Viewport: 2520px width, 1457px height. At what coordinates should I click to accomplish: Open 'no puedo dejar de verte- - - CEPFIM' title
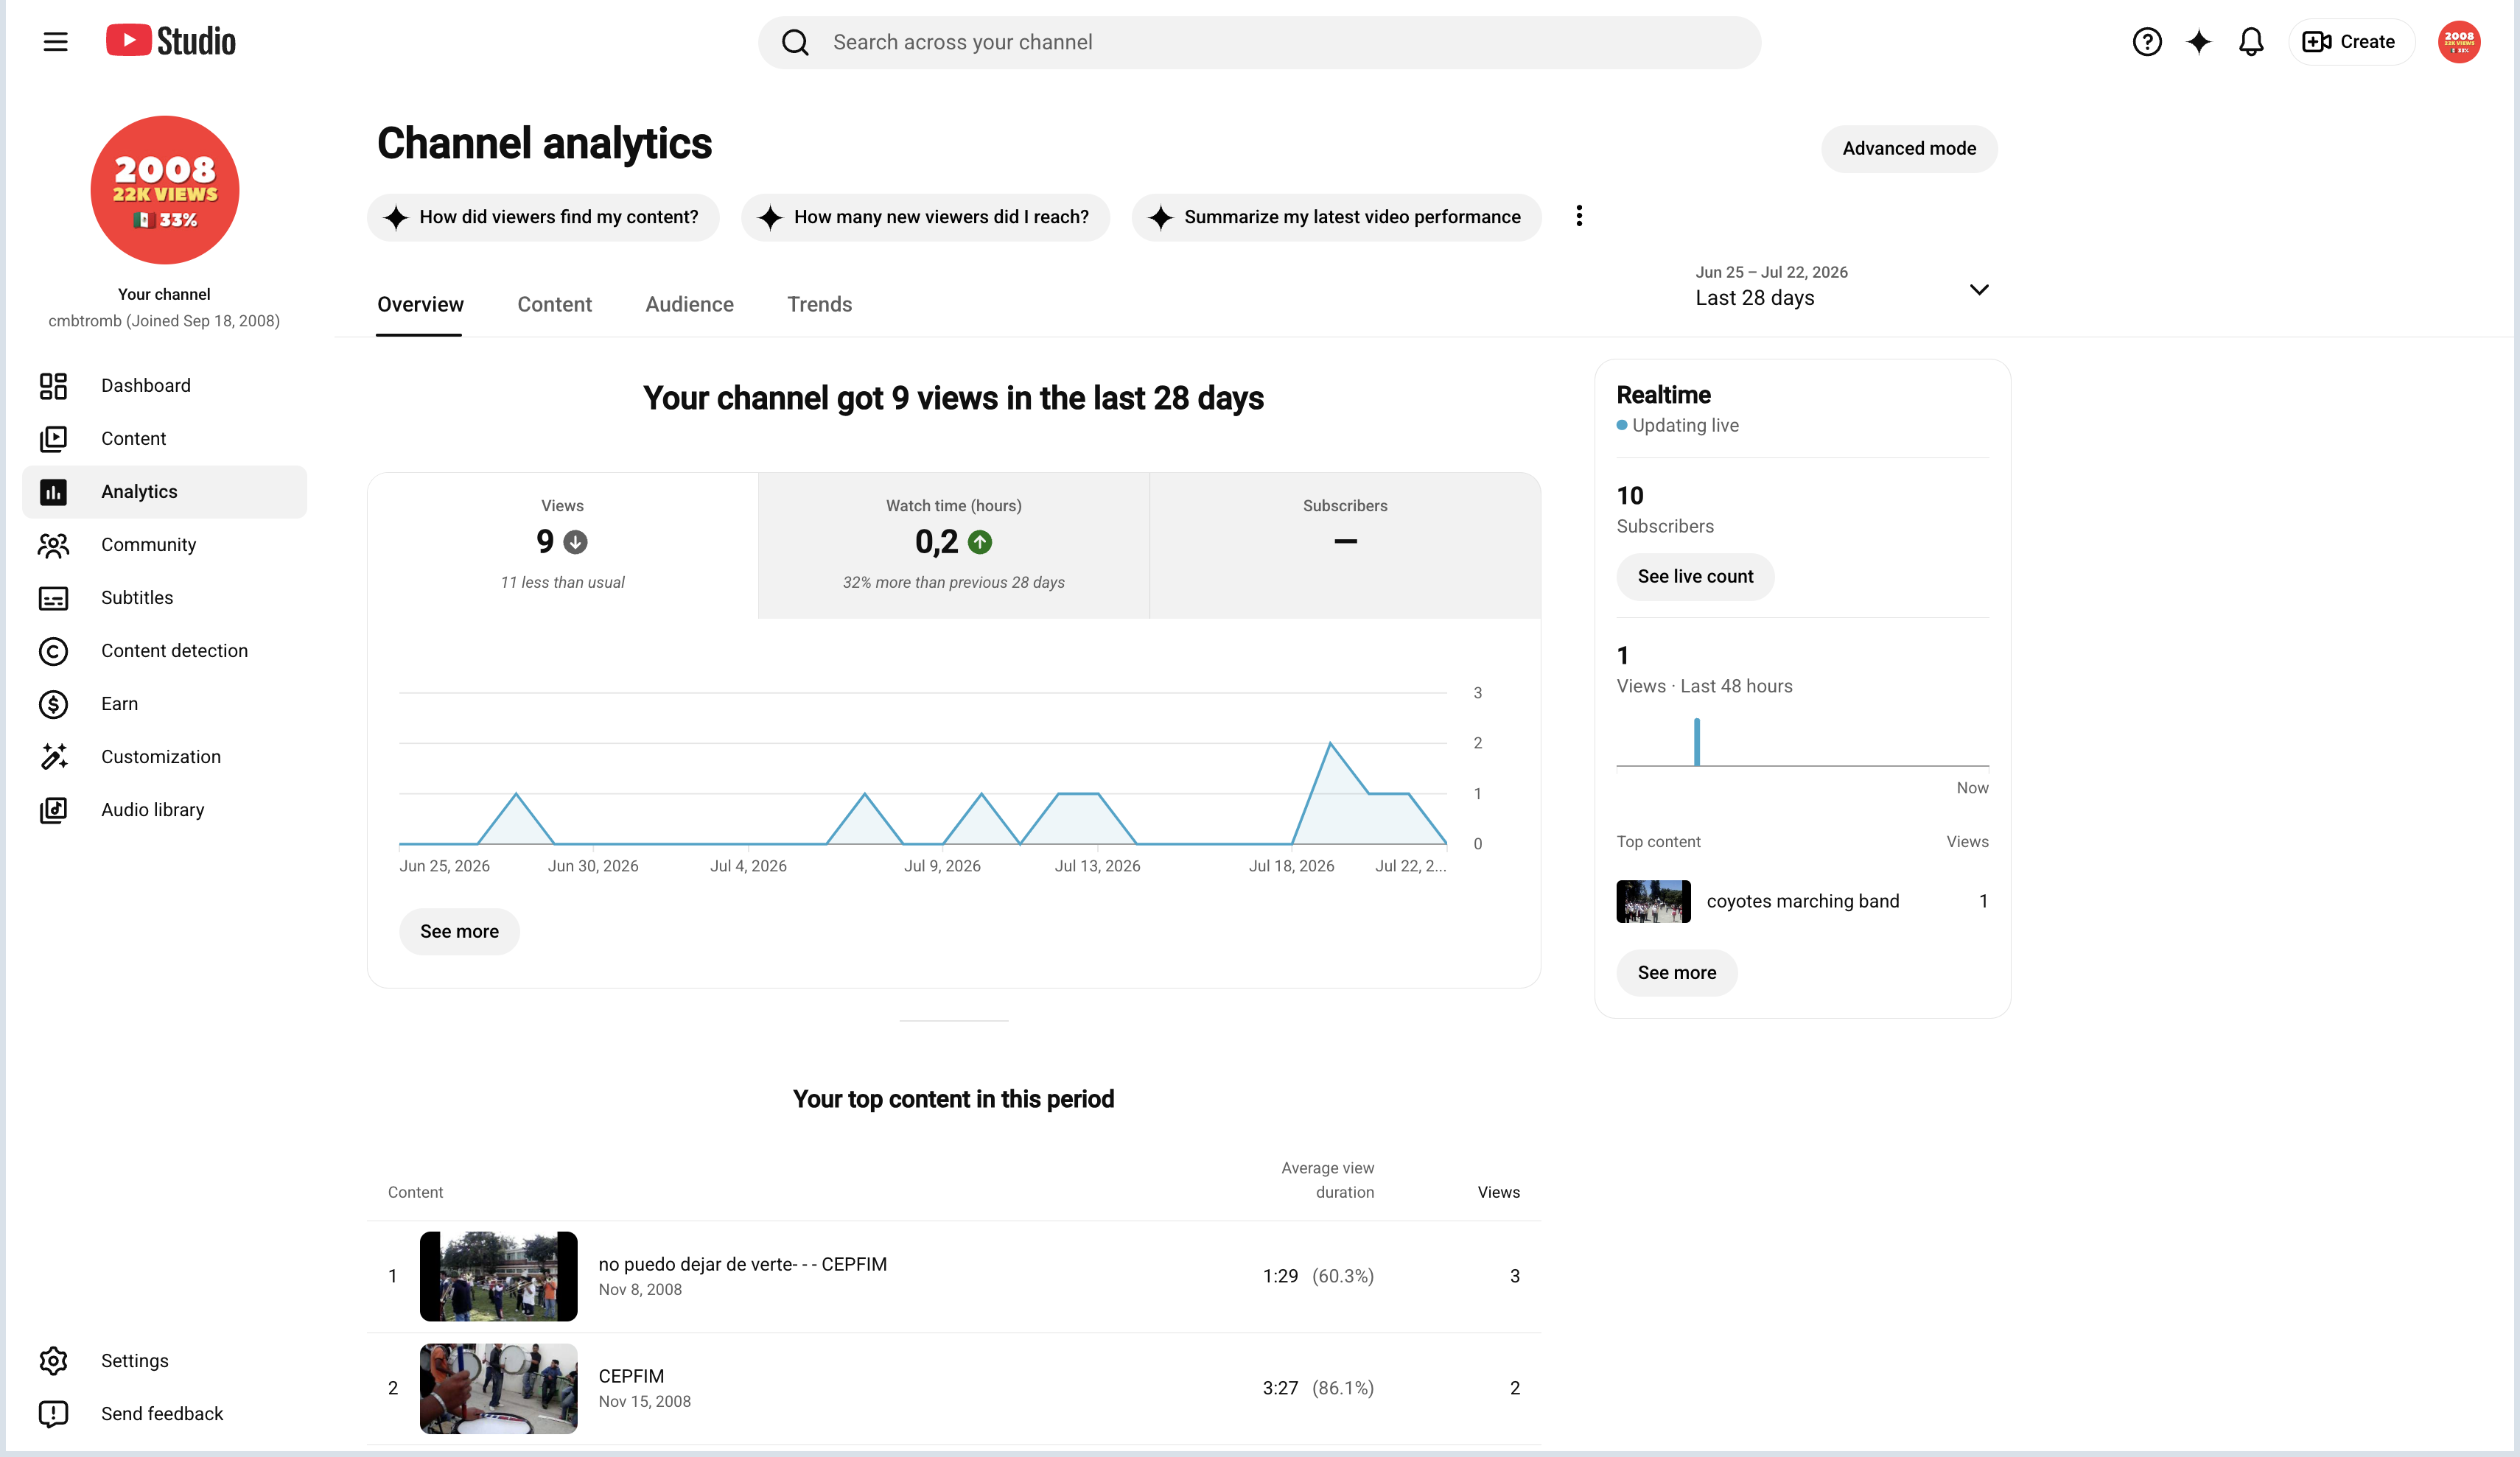tap(742, 1264)
